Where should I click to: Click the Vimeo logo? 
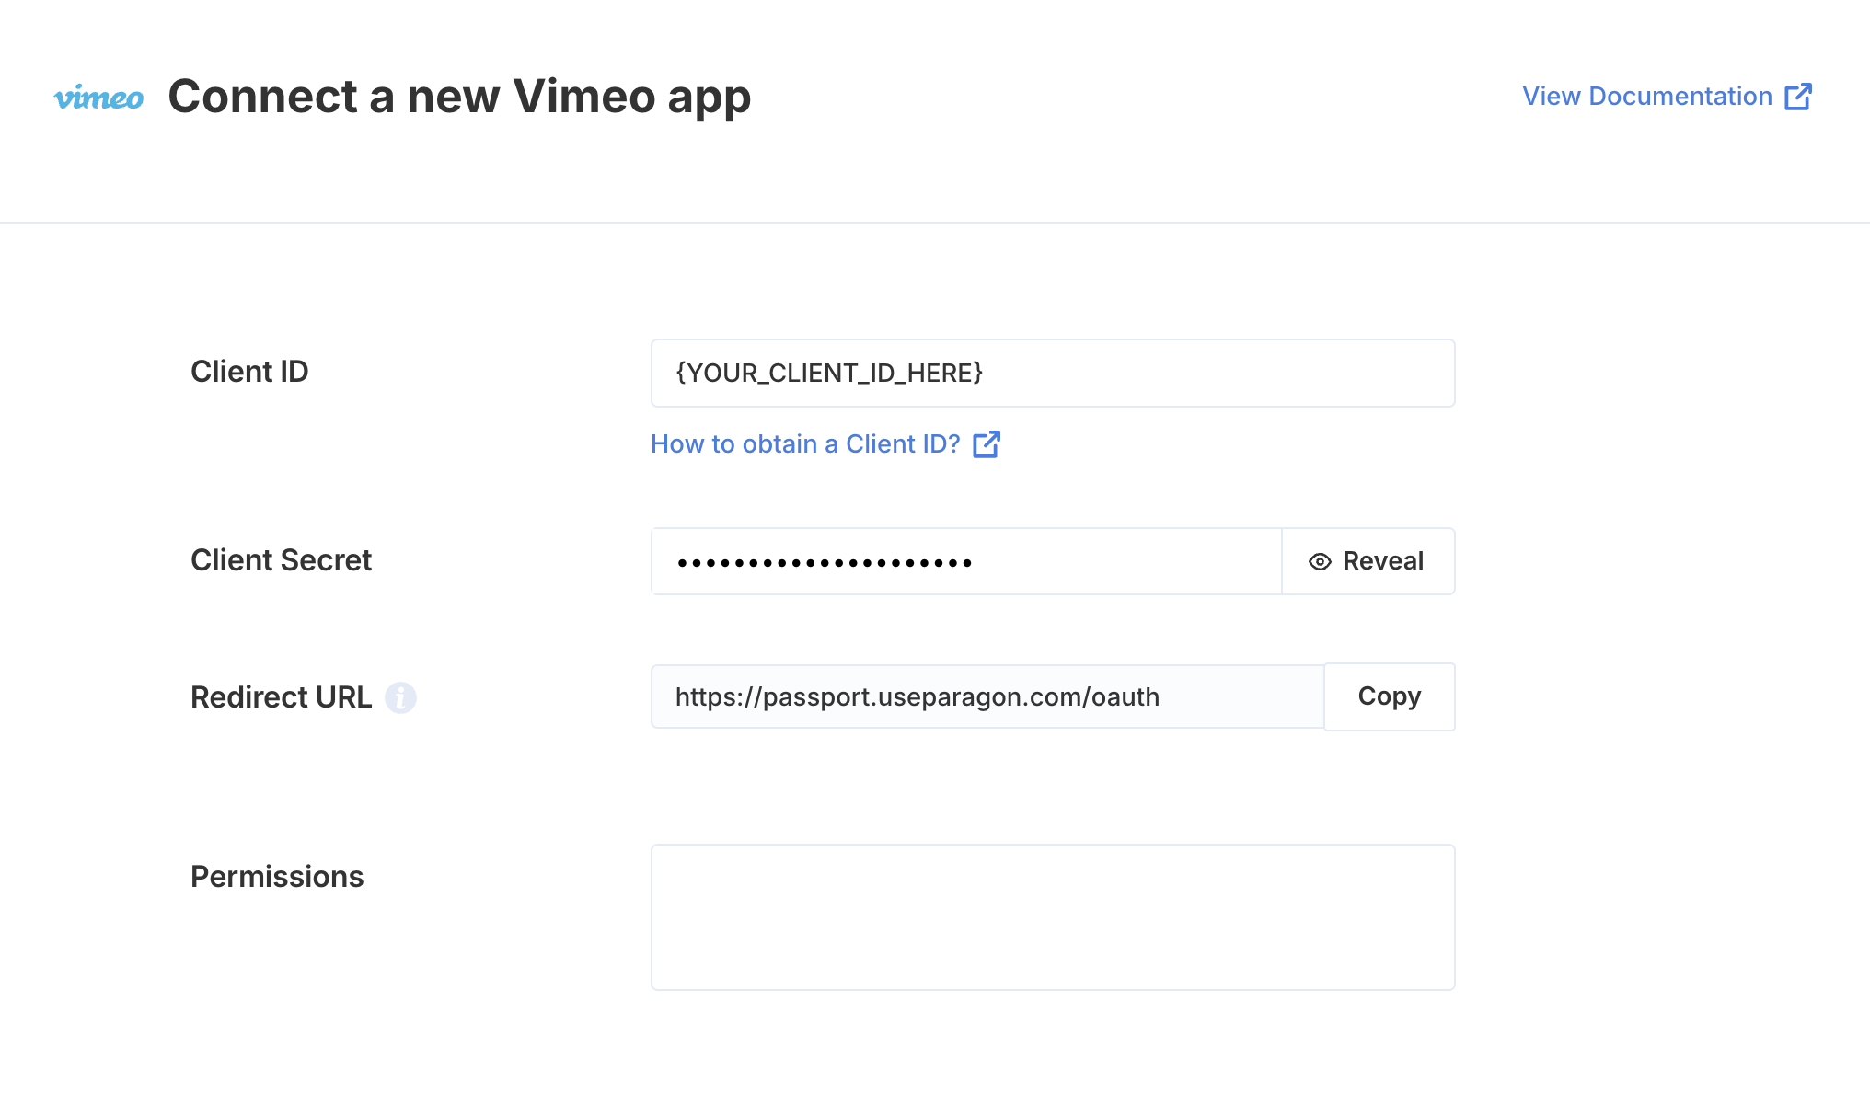[98, 98]
